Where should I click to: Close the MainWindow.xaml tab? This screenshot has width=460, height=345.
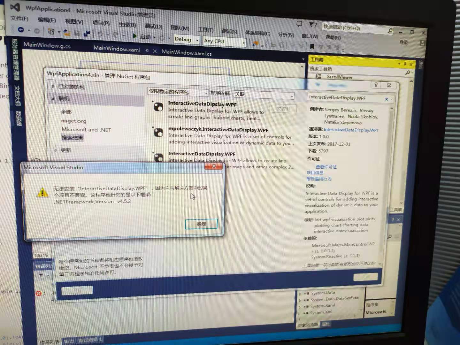(x=155, y=51)
